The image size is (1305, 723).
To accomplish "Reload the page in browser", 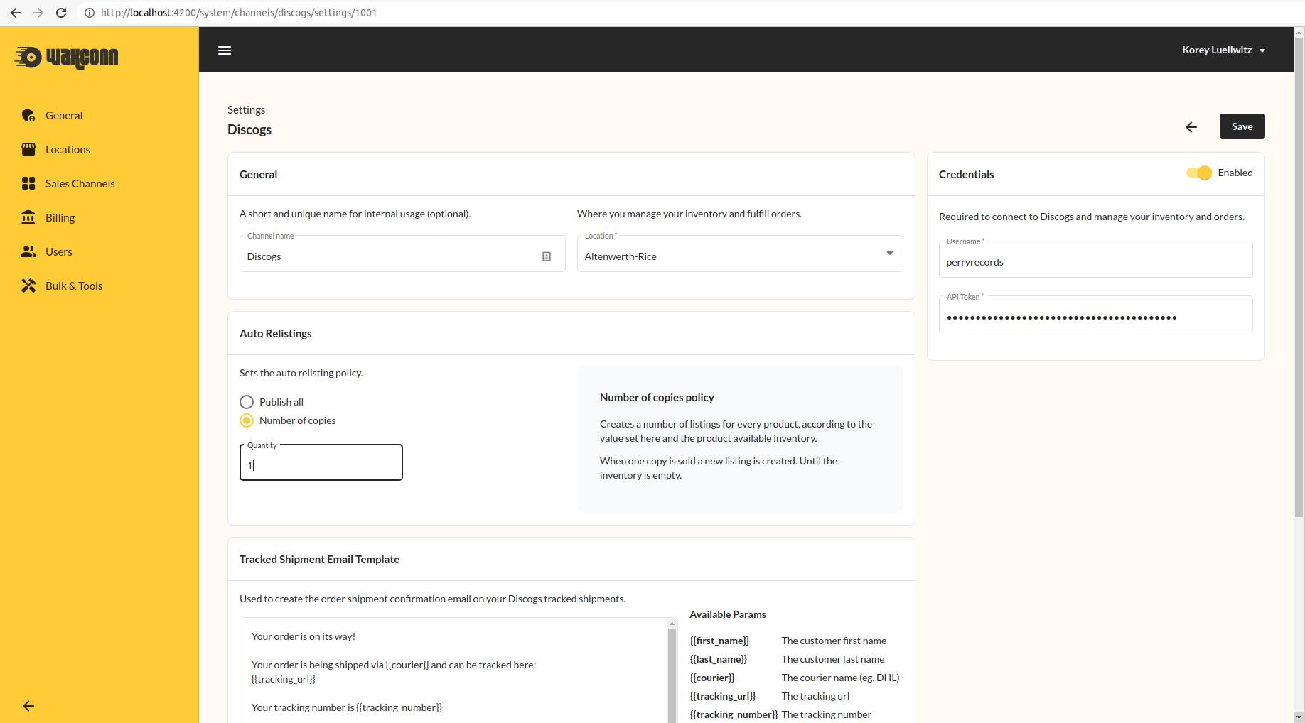I will (61, 13).
